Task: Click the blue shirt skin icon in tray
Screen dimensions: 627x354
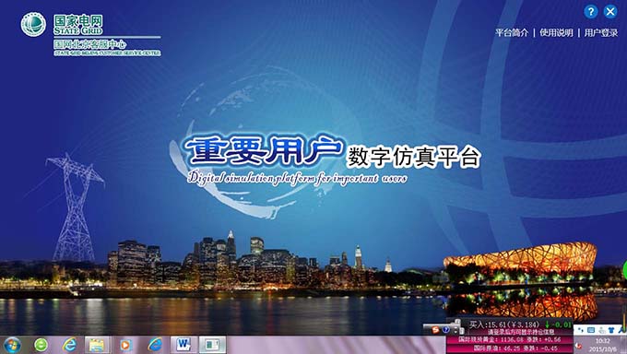Action: [611, 330]
